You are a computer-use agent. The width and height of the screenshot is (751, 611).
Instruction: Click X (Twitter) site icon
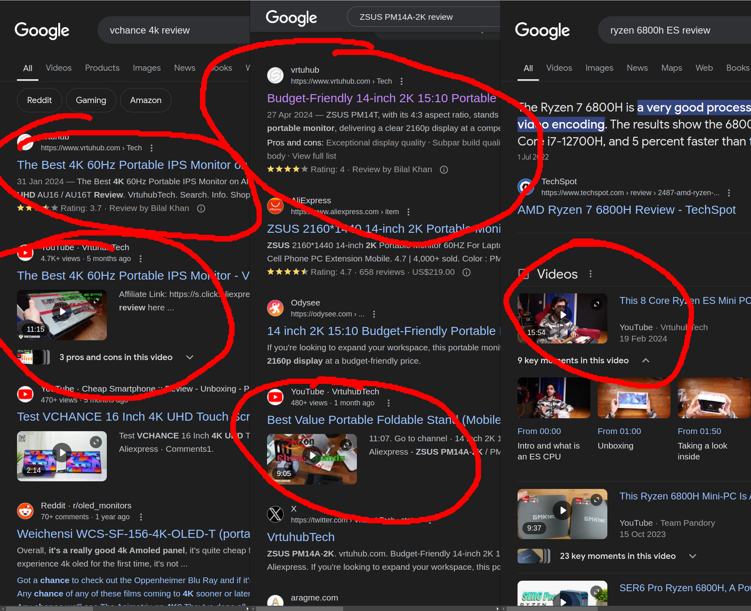point(275,514)
